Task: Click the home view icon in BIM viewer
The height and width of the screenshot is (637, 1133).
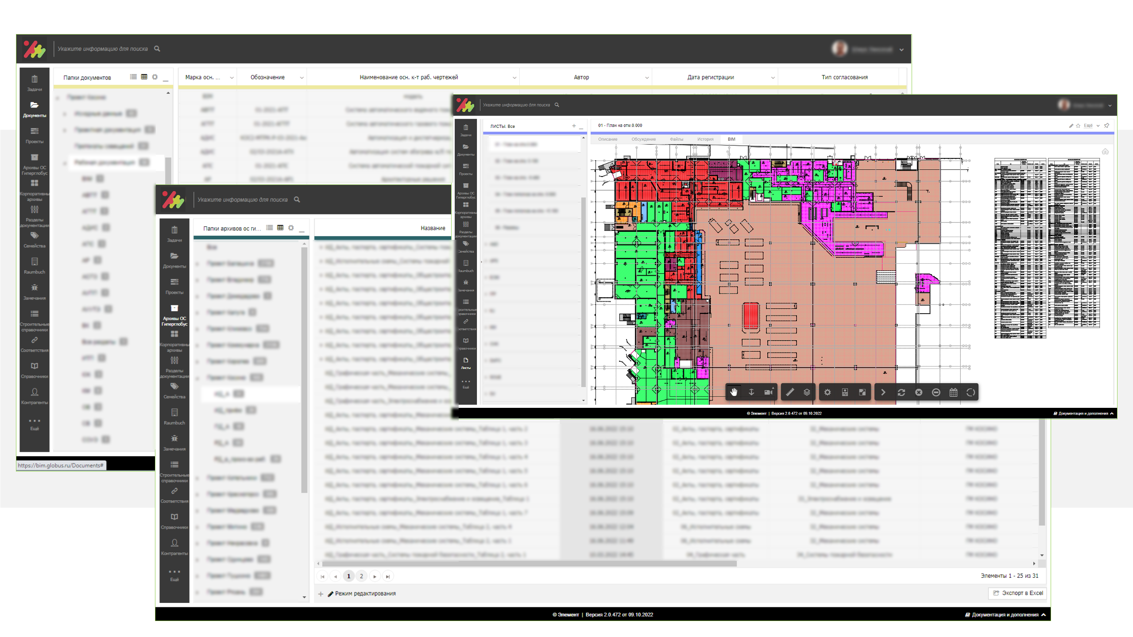Action: coord(1105,151)
